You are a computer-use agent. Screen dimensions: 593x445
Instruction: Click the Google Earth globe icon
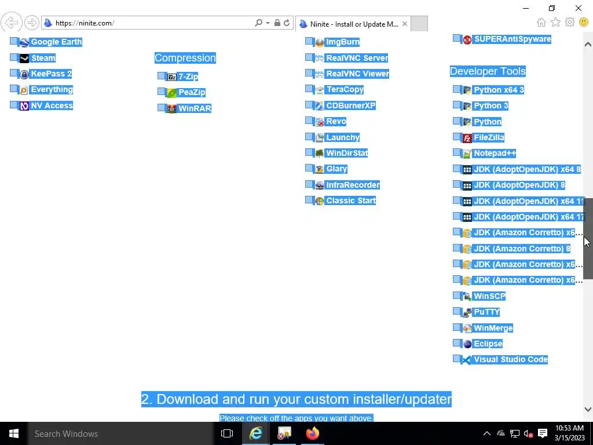point(24,42)
